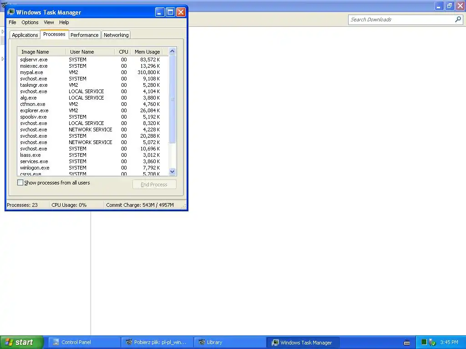Switch to Library taskbar button
Viewport: 466px width, 349px height.
pos(230,342)
